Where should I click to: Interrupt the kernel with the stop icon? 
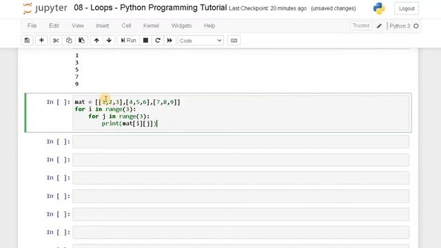tap(145, 41)
